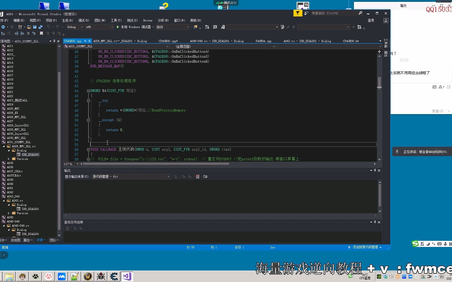Click the 登录 sign-in link
The image size is (452, 282).
[x=371, y=20]
